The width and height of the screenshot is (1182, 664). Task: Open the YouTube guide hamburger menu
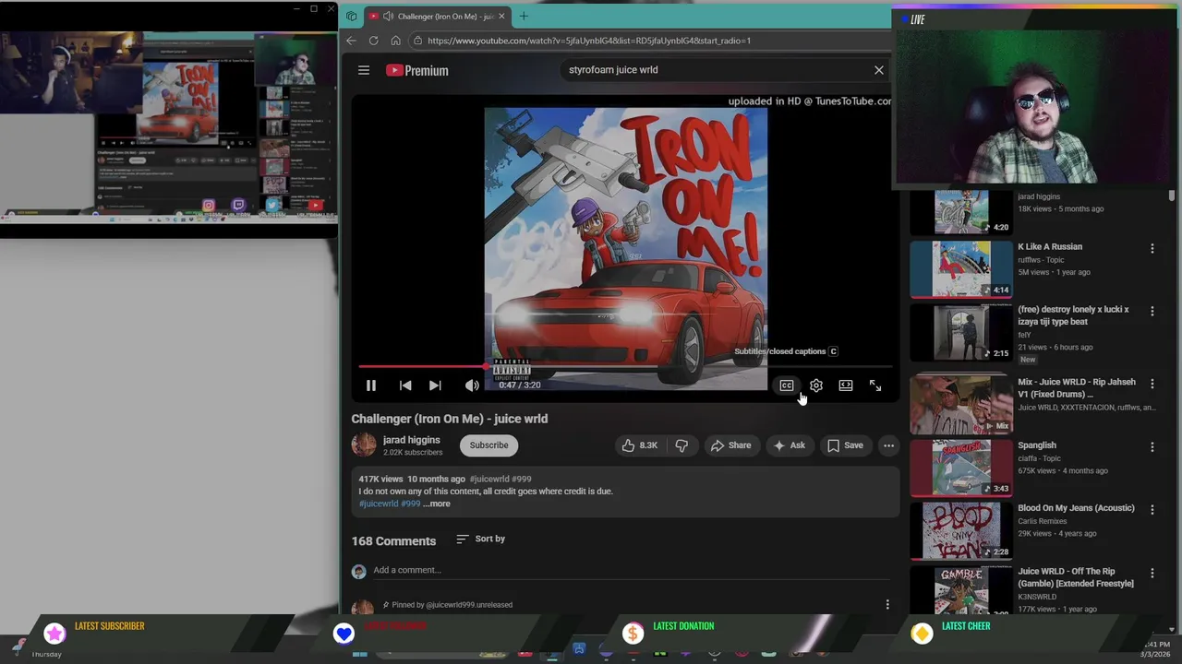[x=364, y=70]
